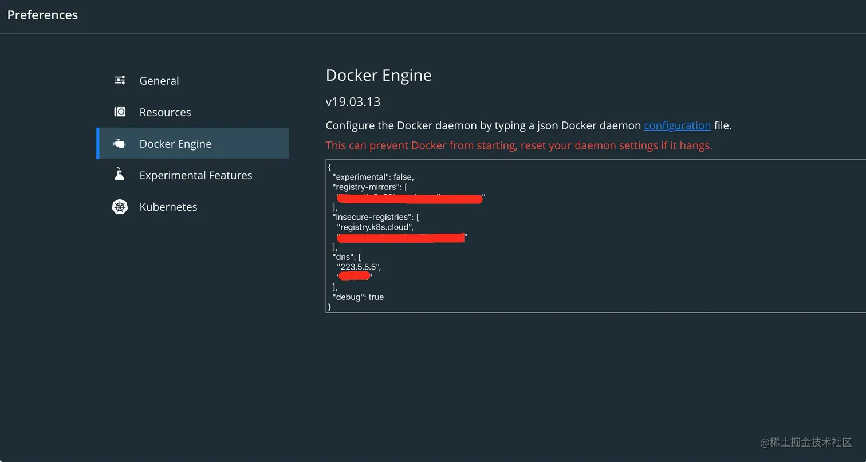Click the v19.03.13 version text

(353, 102)
